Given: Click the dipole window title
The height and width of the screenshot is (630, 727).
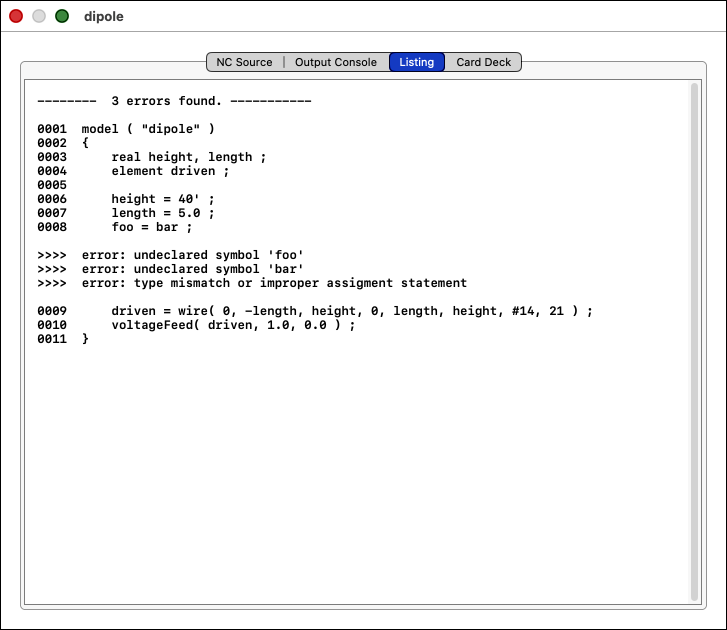Looking at the screenshot, I should [x=103, y=16].
